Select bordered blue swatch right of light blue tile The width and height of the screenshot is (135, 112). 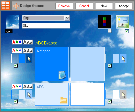109,58
